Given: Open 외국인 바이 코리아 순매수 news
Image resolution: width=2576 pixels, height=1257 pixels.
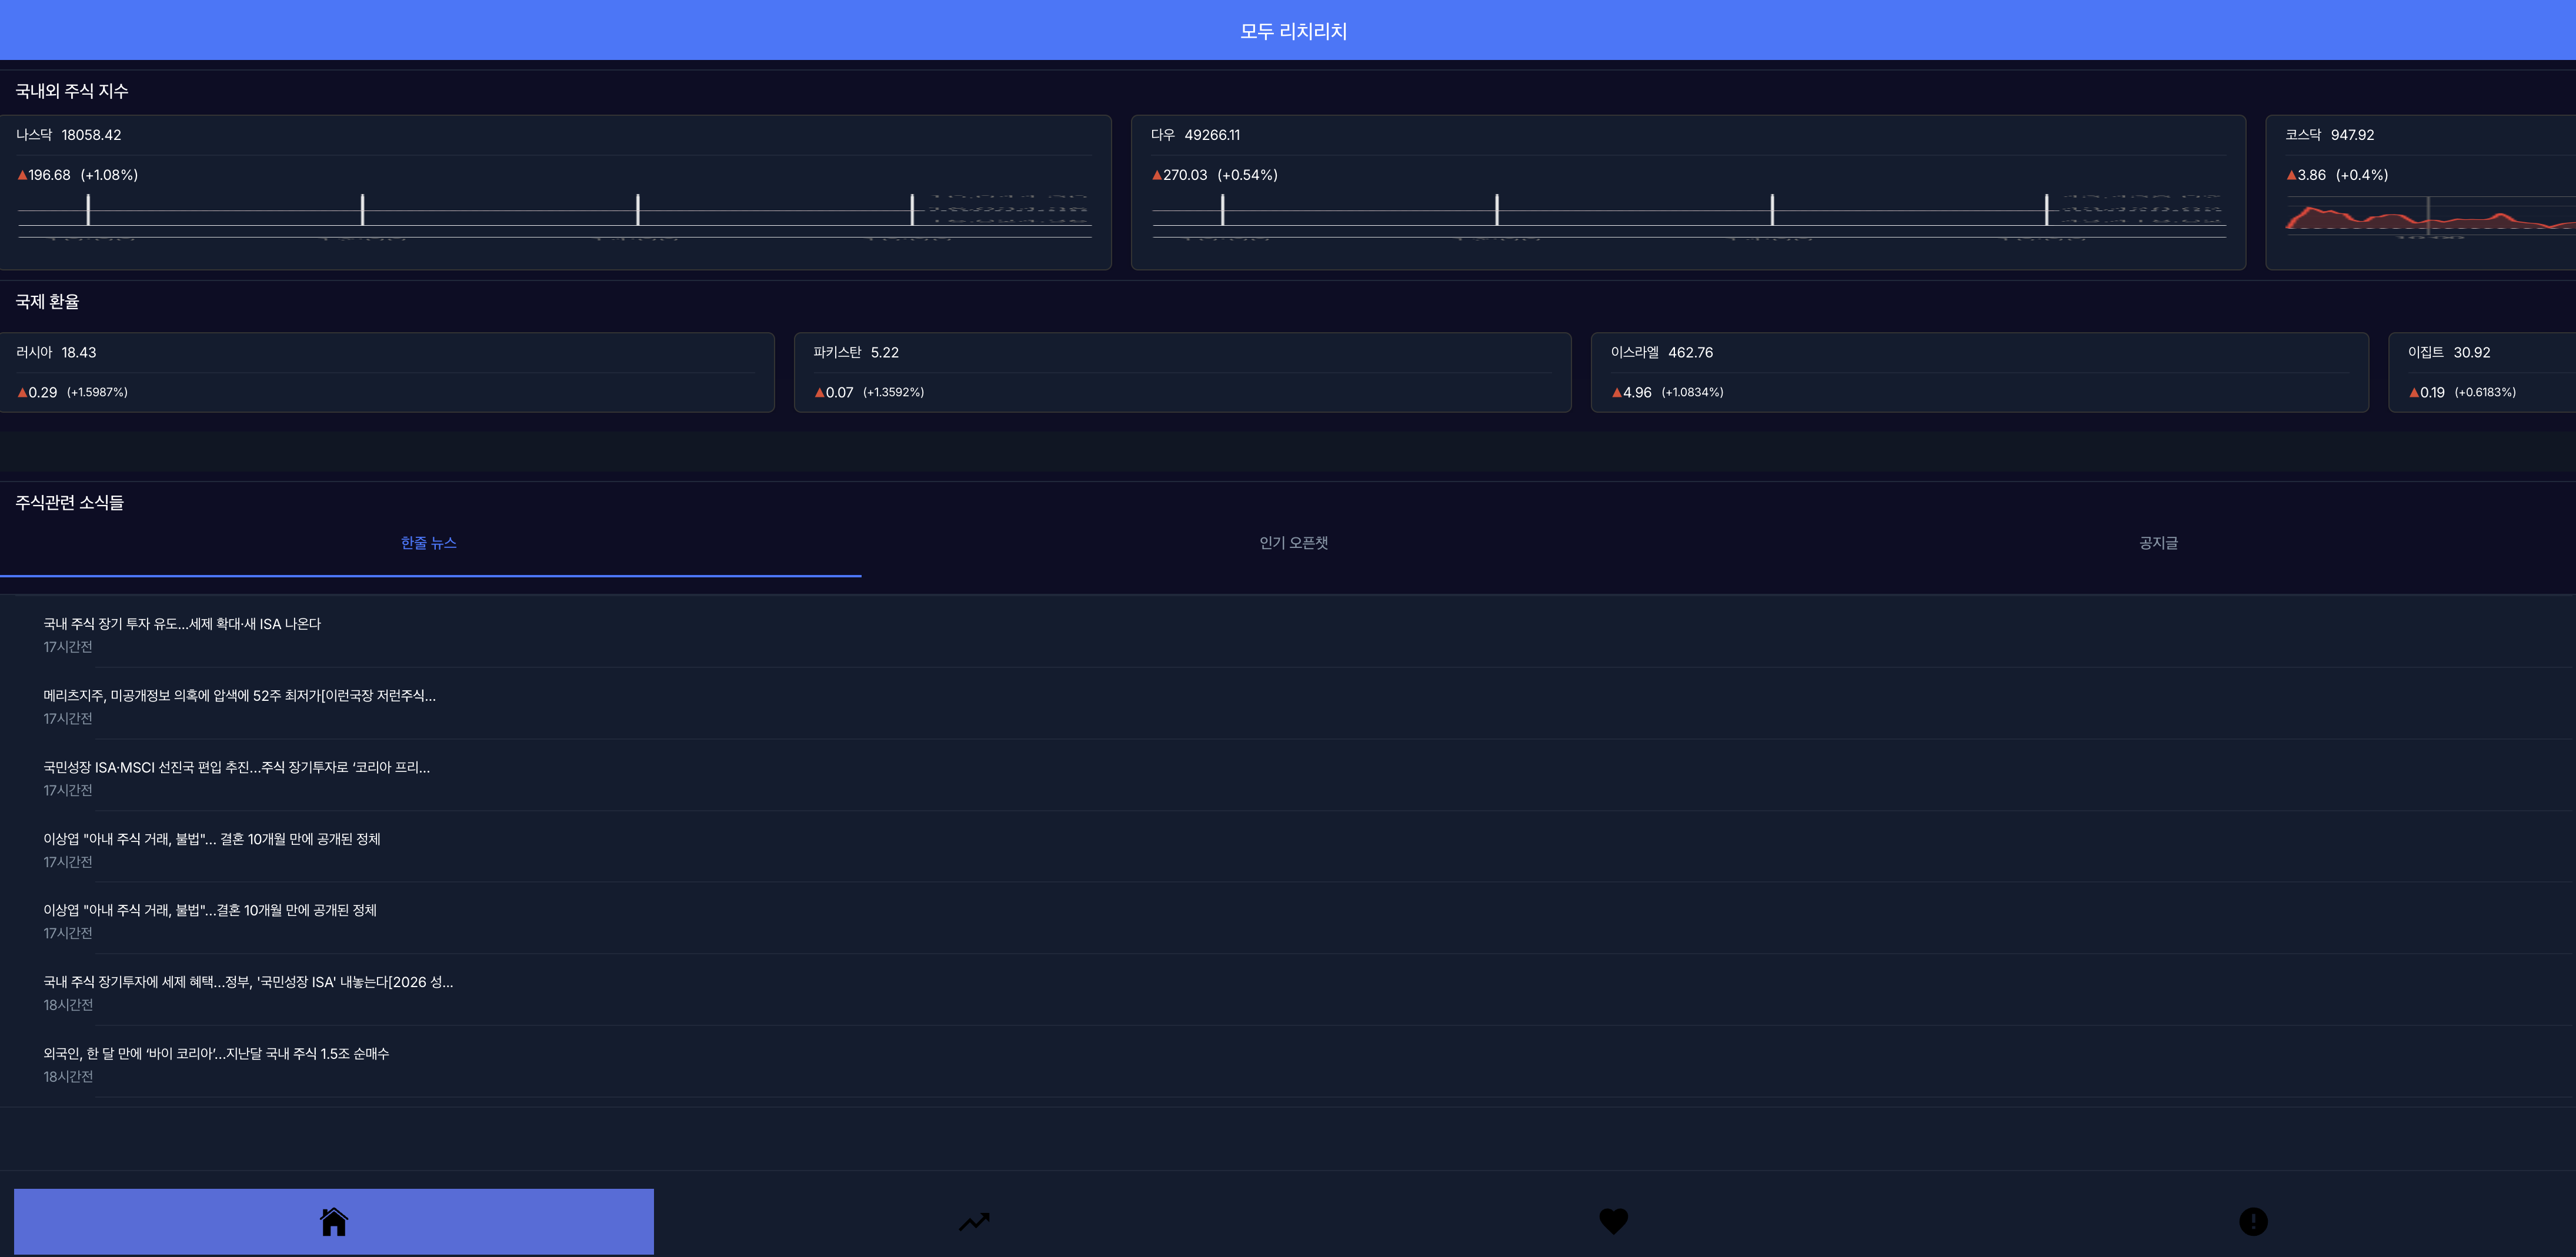Looking at the screenshot, I should click(x=216, y=1054).
